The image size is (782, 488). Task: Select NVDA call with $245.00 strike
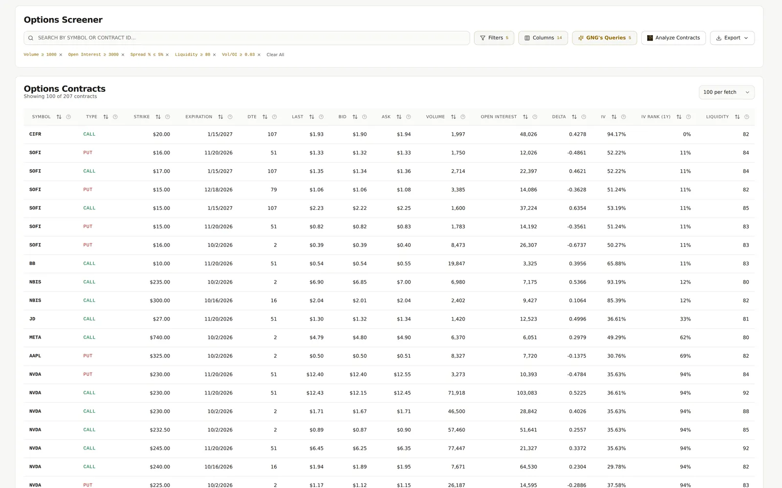(x=389, y=448)
